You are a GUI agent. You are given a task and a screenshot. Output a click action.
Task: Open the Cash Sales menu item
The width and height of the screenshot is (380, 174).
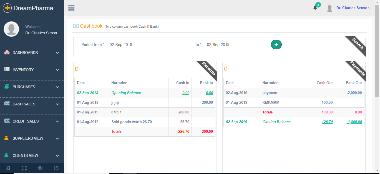click(32, 104)
